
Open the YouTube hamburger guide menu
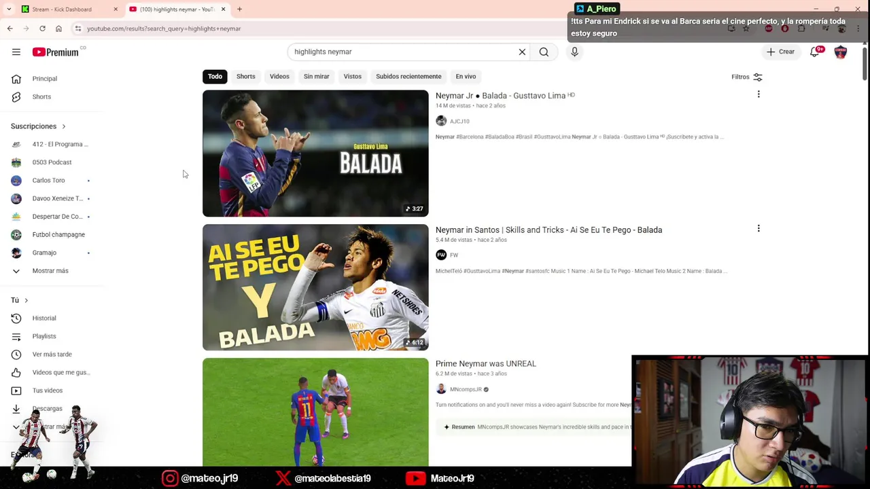[x=16, y=52]
